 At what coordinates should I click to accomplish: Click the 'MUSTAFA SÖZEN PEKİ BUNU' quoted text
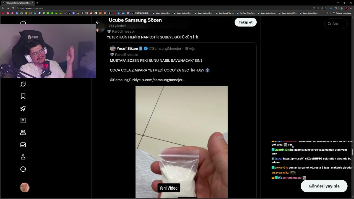(x=156, y=61)
